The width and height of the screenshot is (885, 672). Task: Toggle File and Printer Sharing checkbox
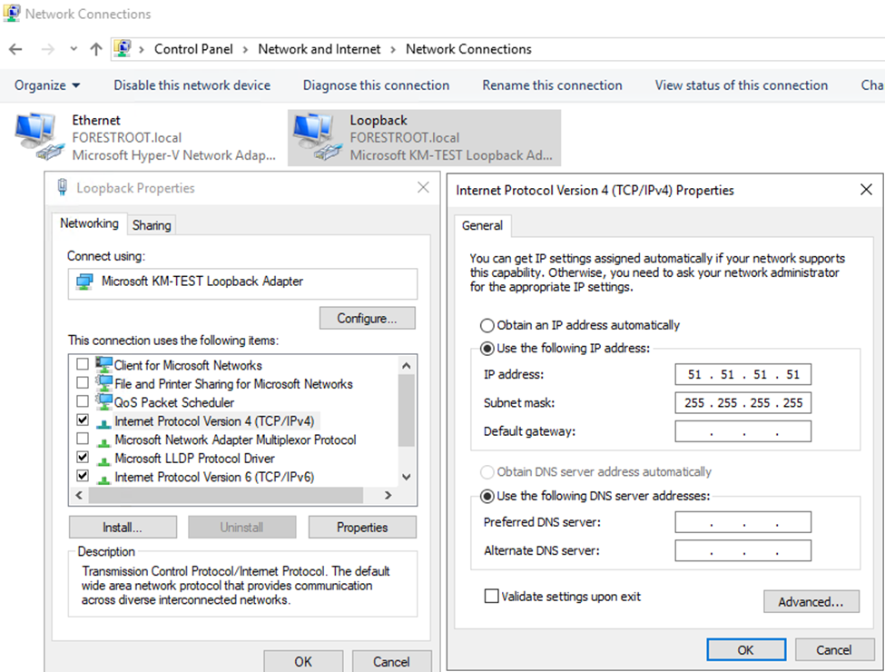coord(83,383)
